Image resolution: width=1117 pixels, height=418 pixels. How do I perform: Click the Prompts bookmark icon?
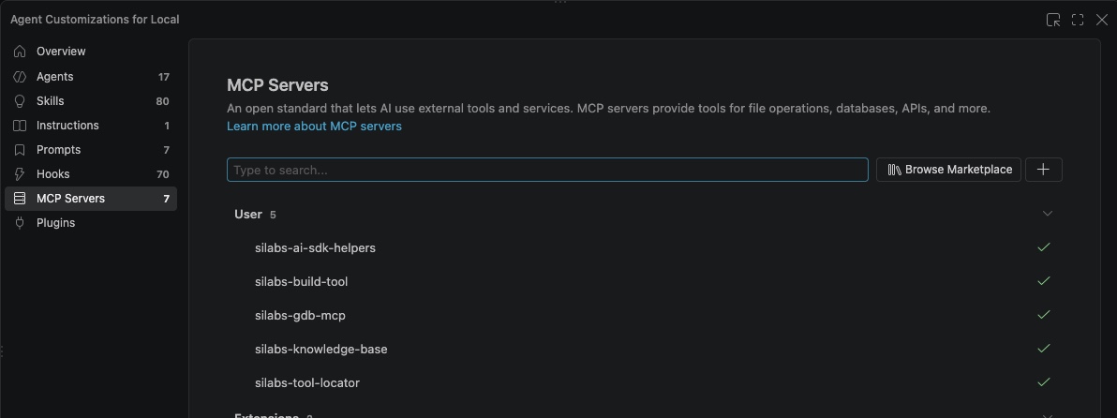20,150
